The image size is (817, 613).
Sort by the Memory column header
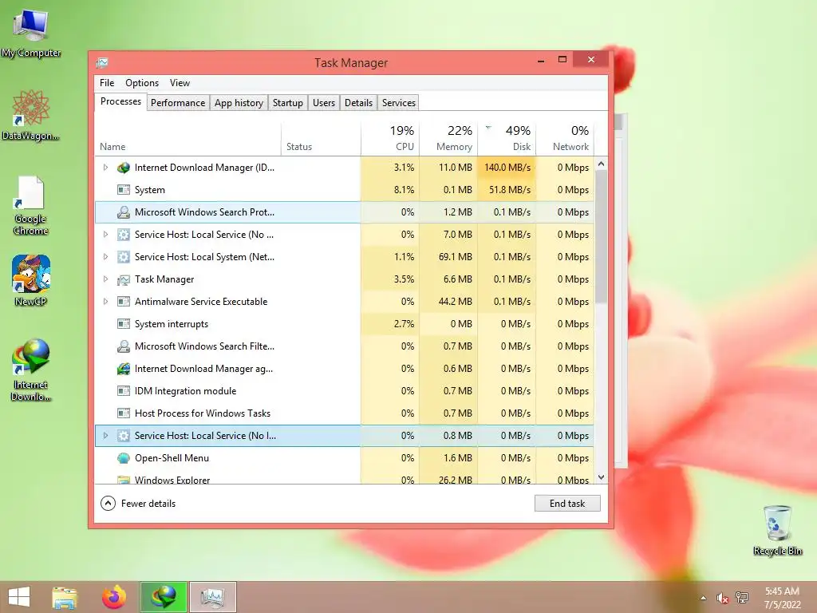point(448,139)
